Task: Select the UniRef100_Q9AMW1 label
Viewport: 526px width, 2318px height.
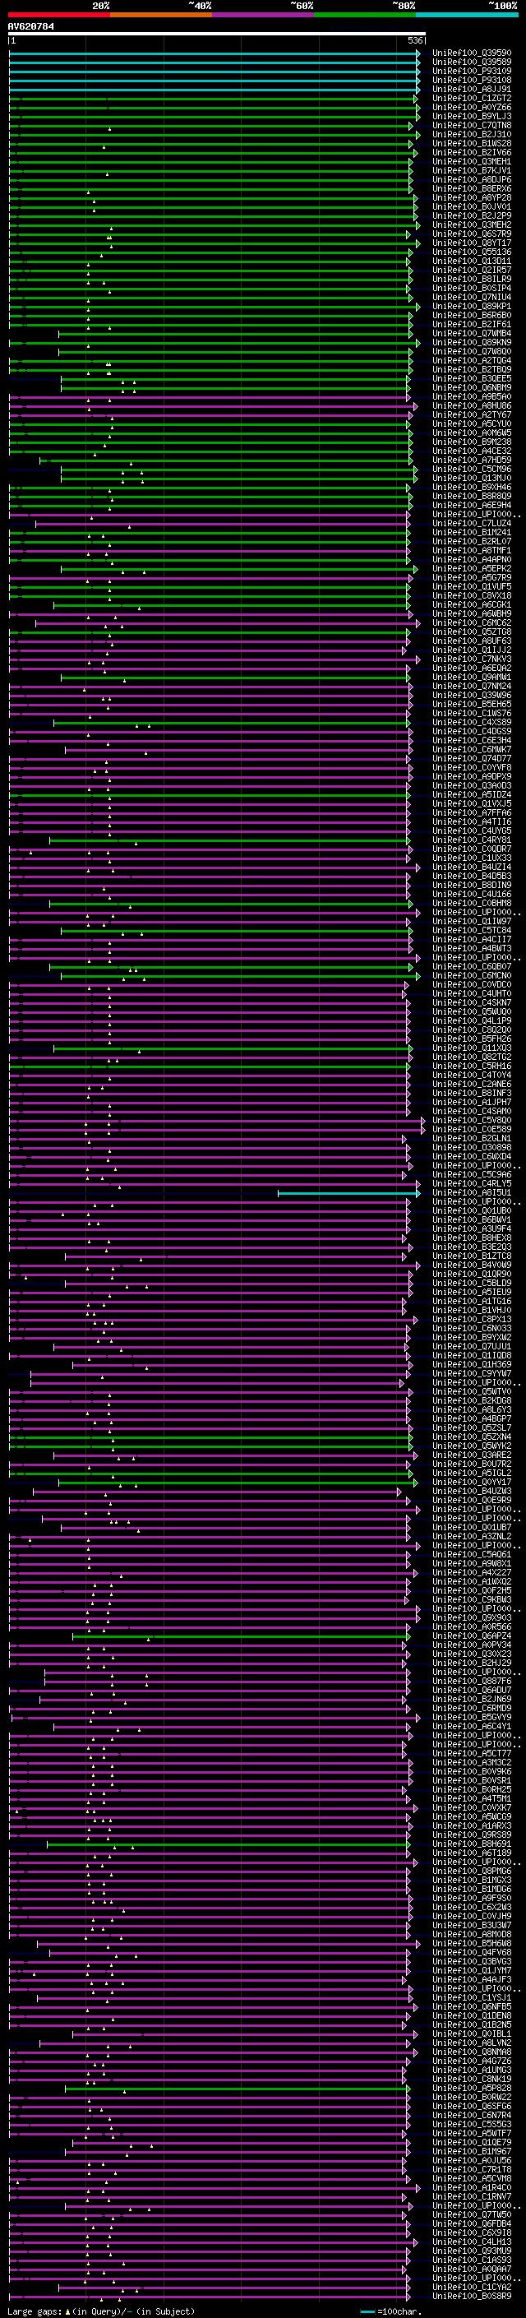Action: (x=471, y=678)
